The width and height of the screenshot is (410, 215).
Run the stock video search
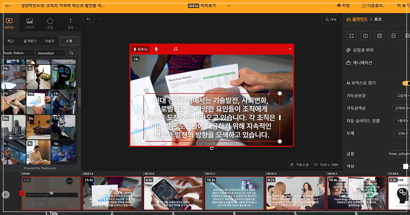pyautogui.click(x=71, y=53)
